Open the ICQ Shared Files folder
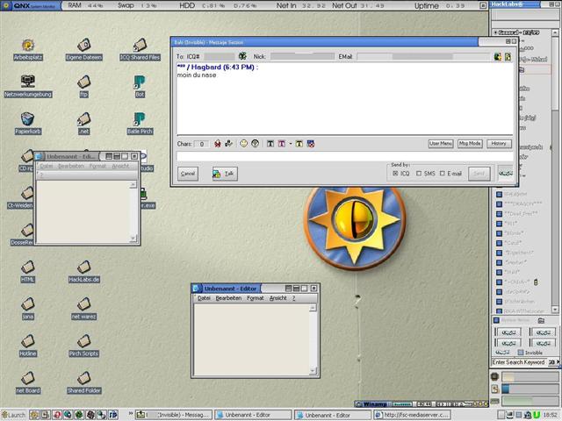The height and width of the screenshot is (421, 562). click(x=140, y=45)
